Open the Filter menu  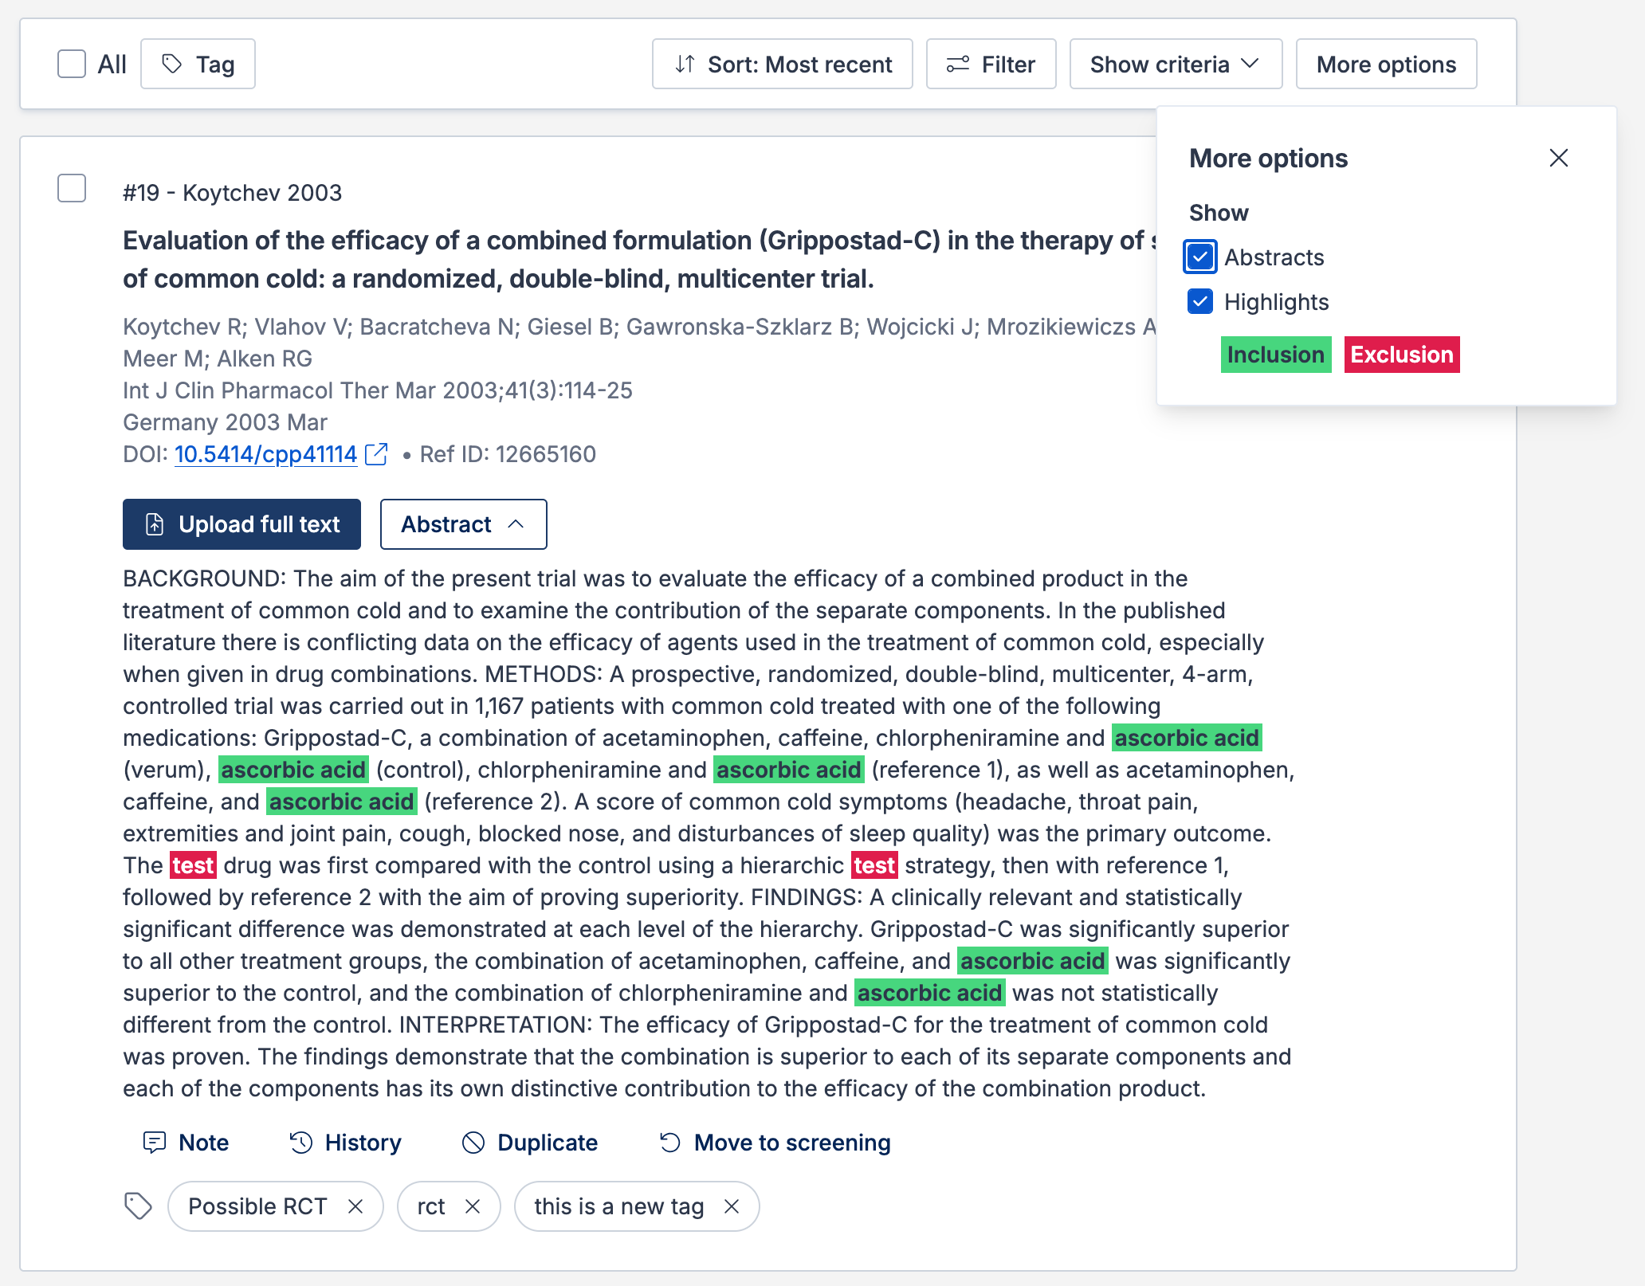tap(991, 64)
